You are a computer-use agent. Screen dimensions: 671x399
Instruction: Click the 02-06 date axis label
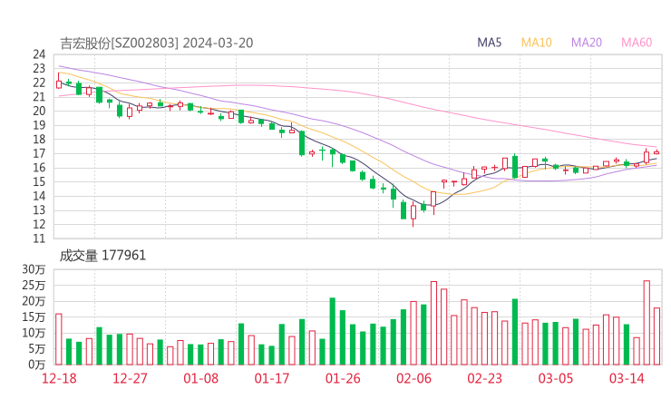pos(413,378)
